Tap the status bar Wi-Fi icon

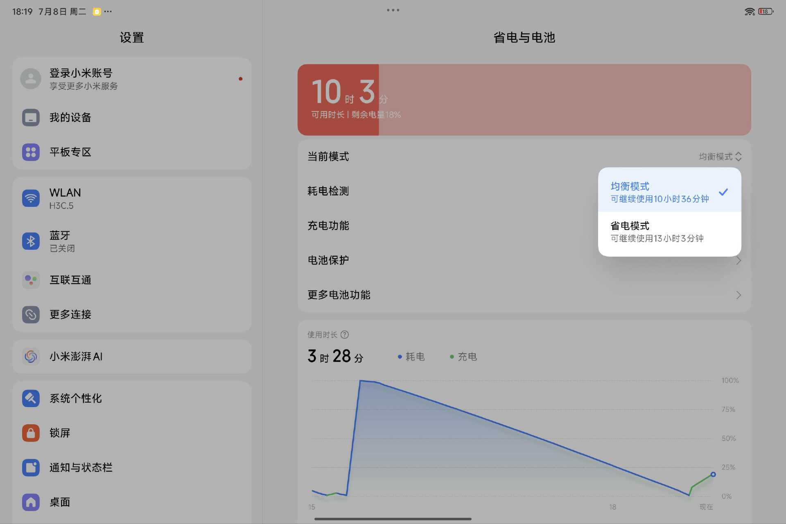(750, 11)
